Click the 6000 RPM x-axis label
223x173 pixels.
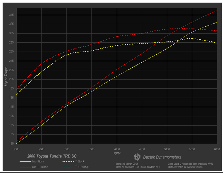[217, 149]
